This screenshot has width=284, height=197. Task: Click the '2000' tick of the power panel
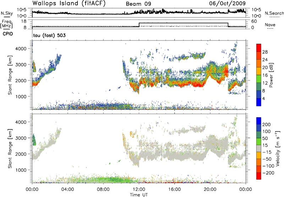pyautogui.click(x=21, y=80)
